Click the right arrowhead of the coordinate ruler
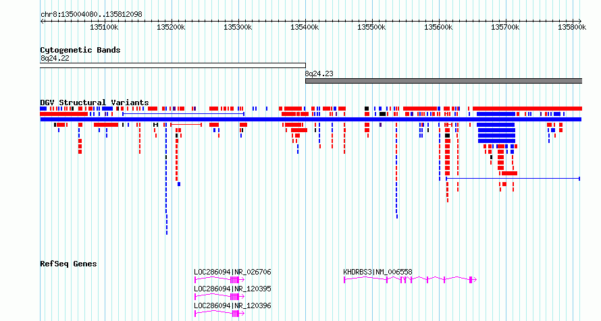 [x=580, y=21]
